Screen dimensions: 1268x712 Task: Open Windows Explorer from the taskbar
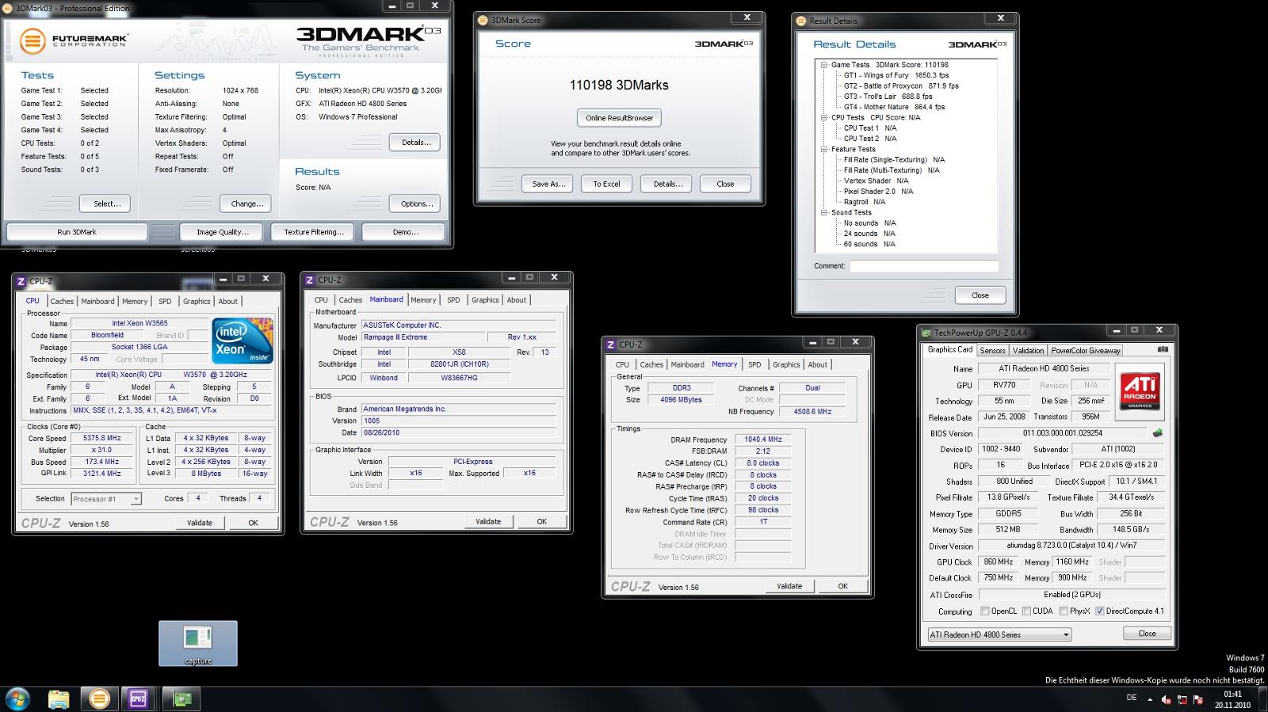pyautogui.click(x=59, y=699)
